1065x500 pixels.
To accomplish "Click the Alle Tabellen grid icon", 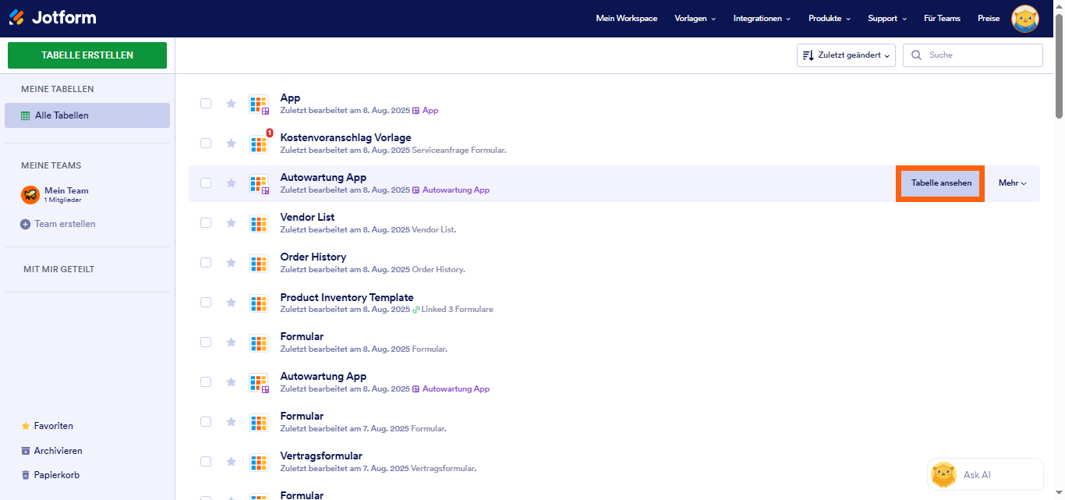I will point(26,115).
